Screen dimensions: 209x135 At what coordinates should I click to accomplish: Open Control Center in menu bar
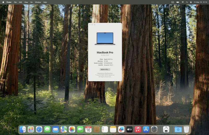point(191,2)
